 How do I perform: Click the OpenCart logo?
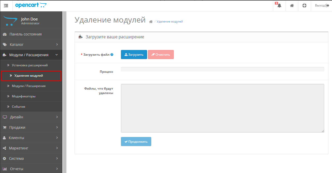pyautogui.click(x=31, y=5)
